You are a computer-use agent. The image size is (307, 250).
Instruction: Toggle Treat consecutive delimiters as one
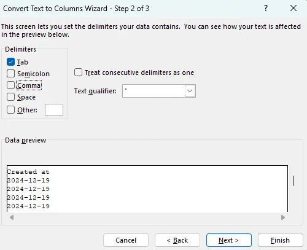click(x=78, y=72)
